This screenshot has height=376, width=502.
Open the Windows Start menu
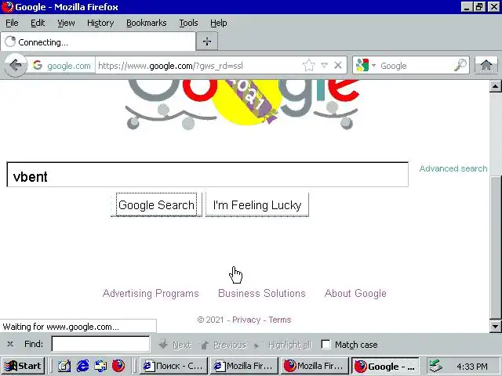[x=23, y=366]
